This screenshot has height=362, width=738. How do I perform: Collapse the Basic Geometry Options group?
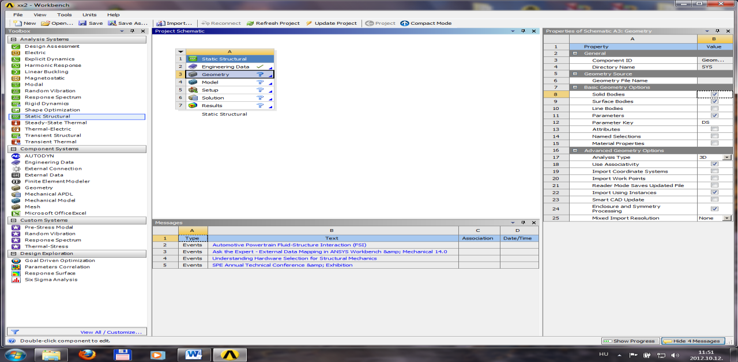click(575, 87)
